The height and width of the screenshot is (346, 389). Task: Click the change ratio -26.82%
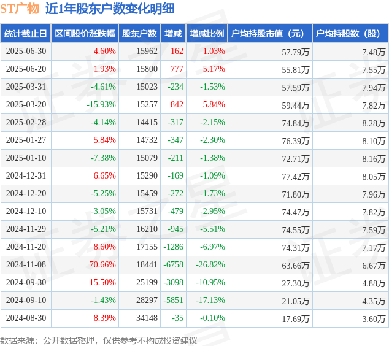pyautogui.click(x=210, y=264)
